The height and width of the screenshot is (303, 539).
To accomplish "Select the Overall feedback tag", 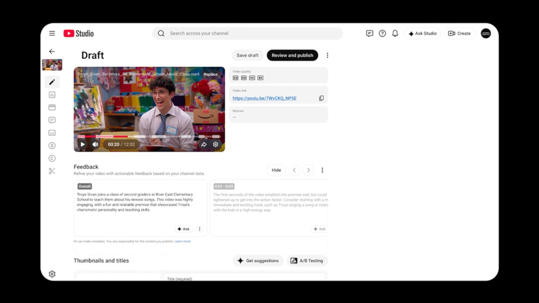I will 85,187.
